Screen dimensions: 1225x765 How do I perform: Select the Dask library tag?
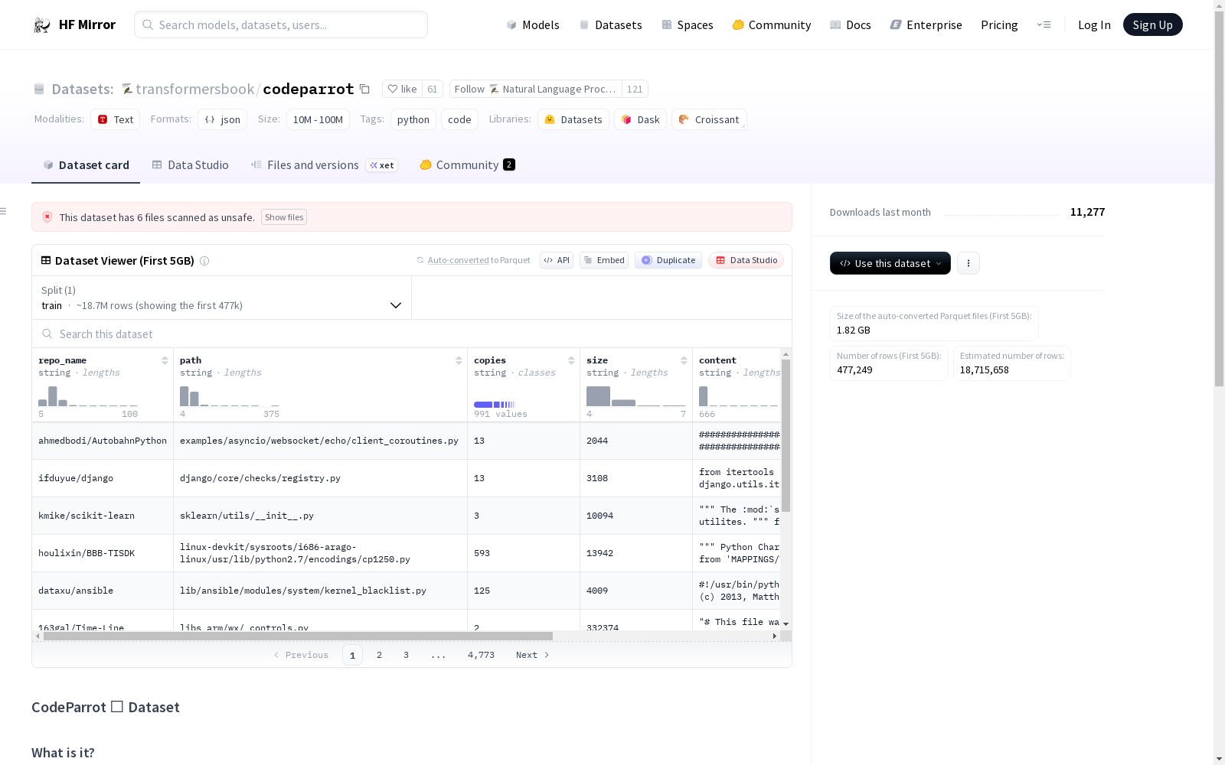click(640, 119)
